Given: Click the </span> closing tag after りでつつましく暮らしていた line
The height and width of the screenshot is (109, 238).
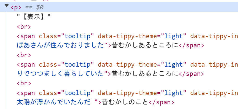Looking at the screenshot, I should [192, 74].
